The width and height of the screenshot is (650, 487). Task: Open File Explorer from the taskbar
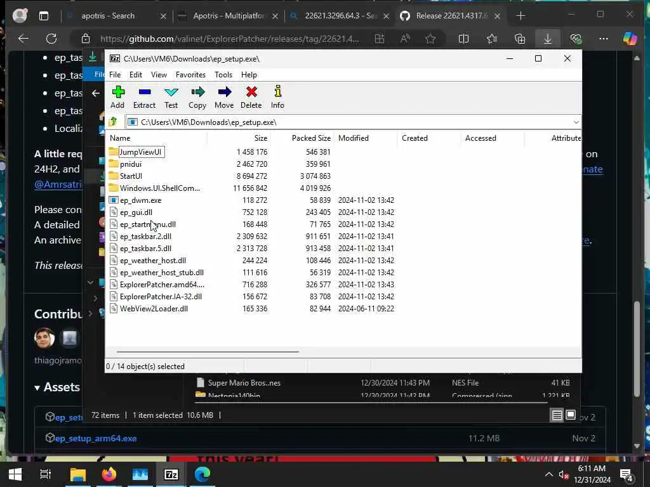(78, 474)
